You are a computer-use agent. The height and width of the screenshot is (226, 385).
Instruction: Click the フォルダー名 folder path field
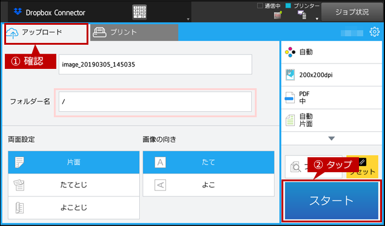(x=155, y=102)
